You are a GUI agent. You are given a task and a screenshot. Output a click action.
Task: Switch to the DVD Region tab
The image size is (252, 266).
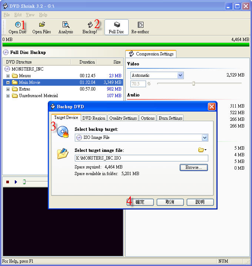click(x=94, y=118)
